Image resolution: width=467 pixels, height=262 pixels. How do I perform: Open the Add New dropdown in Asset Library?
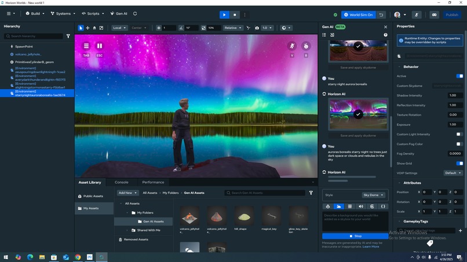pyautogui.click(x=127, y=193)
